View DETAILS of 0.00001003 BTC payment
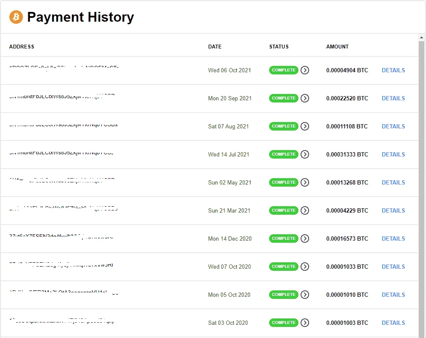This screenshot has height=338, width=426. coord(393,323)
